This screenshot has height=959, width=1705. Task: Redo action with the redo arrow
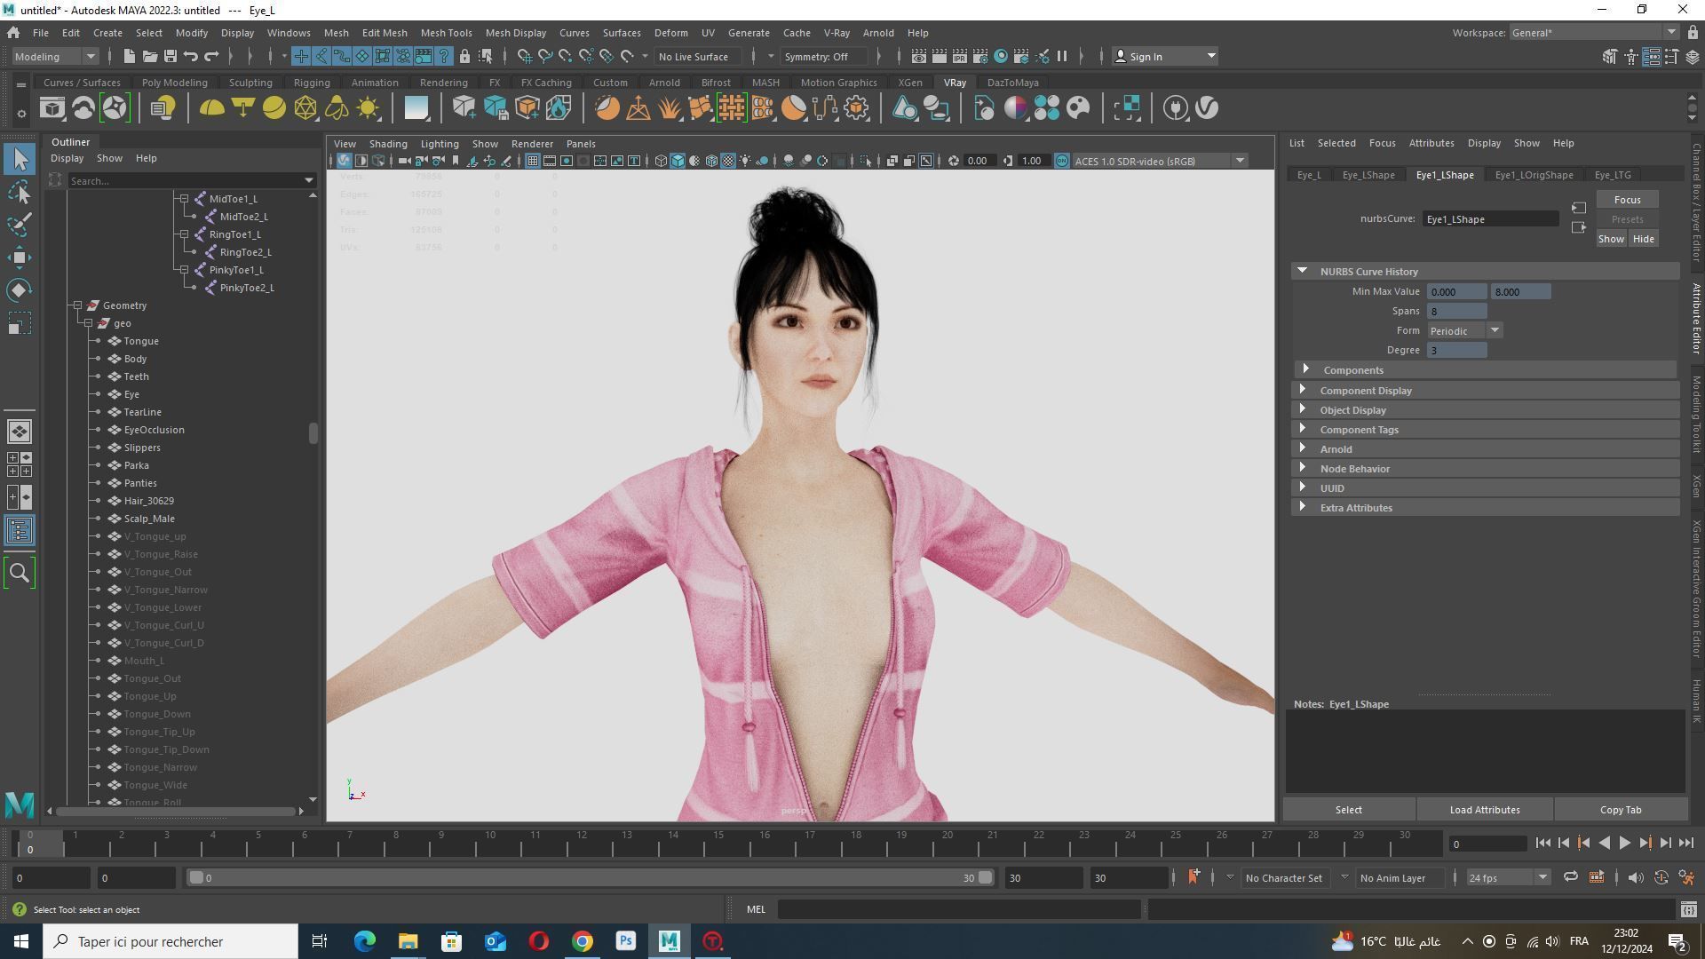(211, 57)
